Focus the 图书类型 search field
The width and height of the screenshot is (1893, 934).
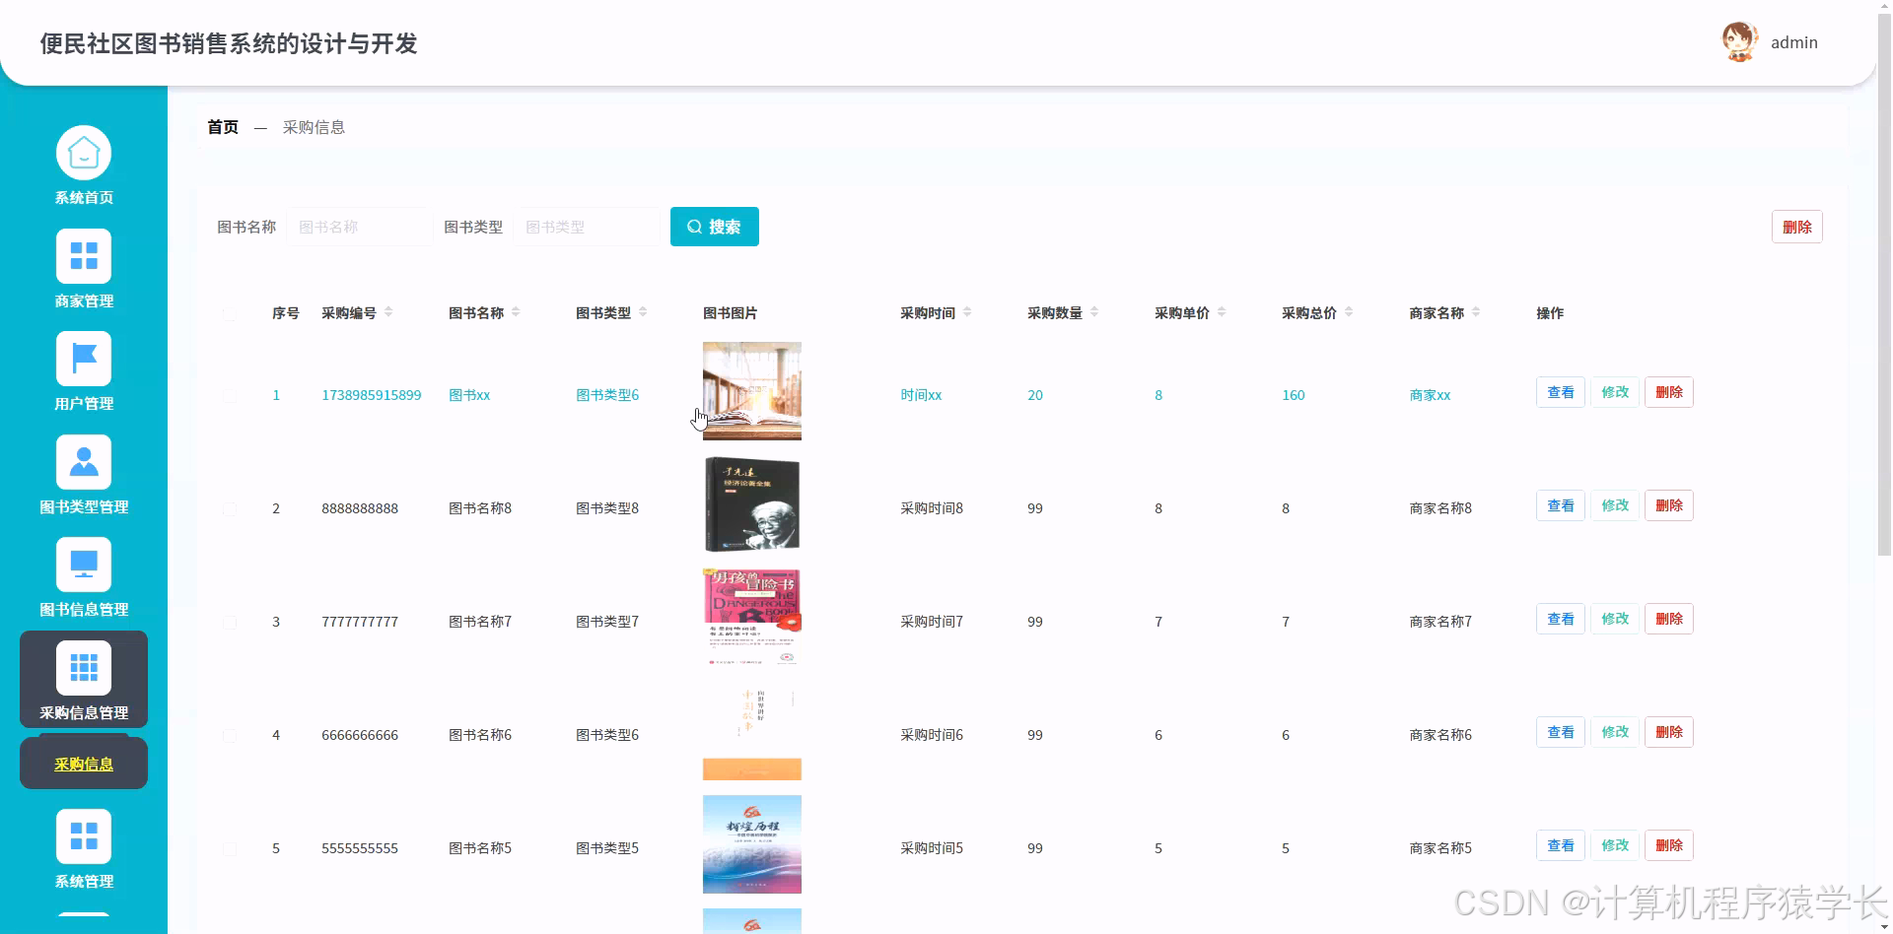(x=586, y=227)
